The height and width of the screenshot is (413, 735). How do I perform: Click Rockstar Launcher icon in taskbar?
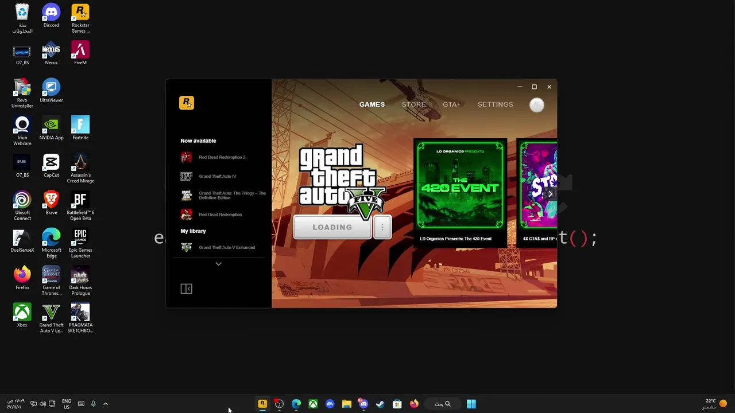[262, 404]
